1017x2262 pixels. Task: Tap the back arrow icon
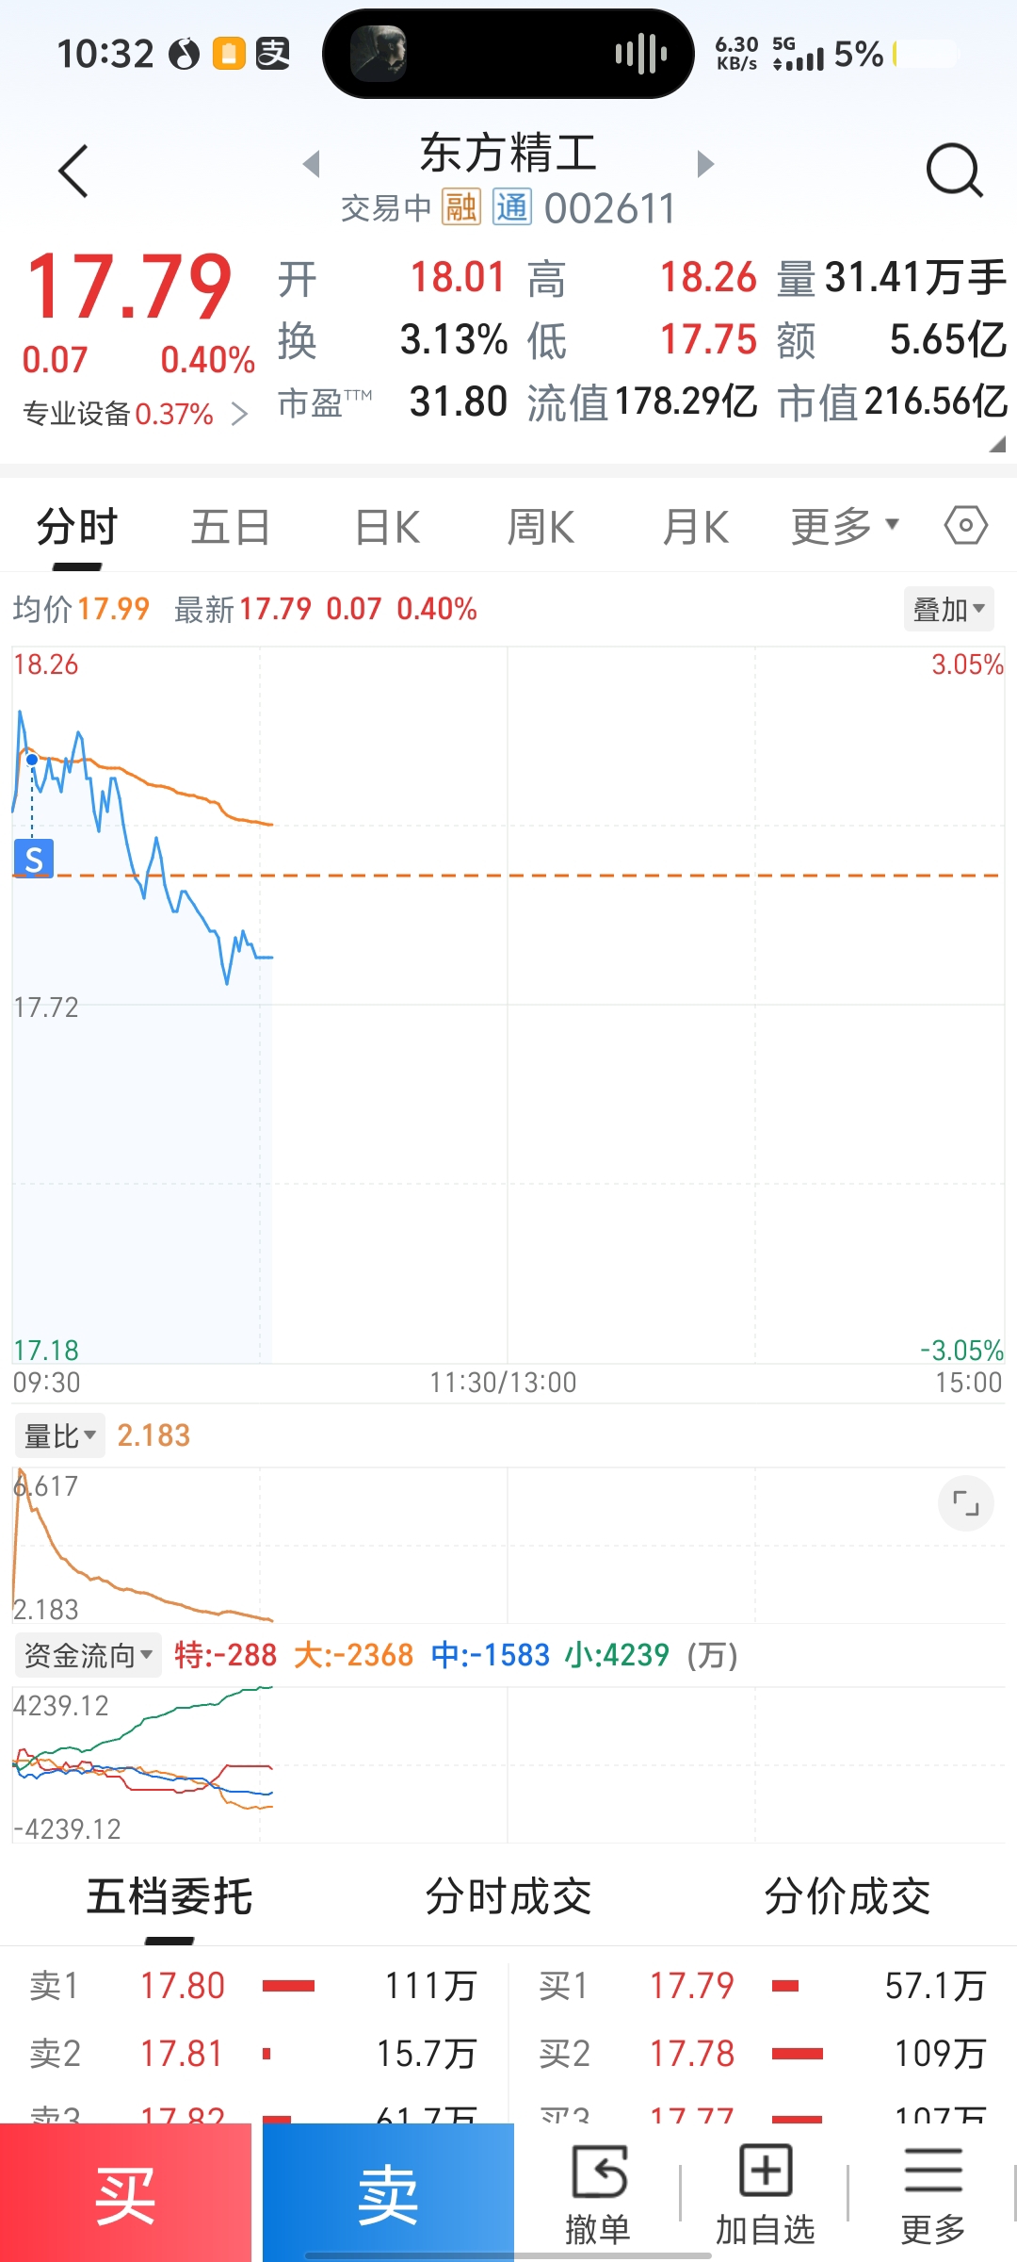click(x=73, y=172)
